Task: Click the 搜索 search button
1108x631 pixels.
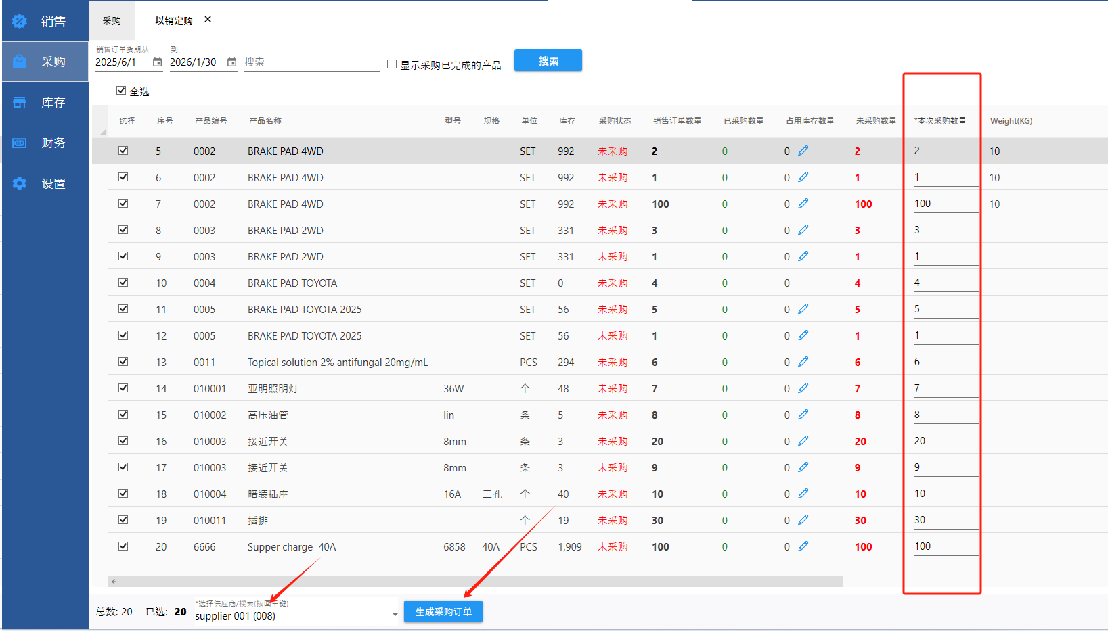Action: coord(548,61)
